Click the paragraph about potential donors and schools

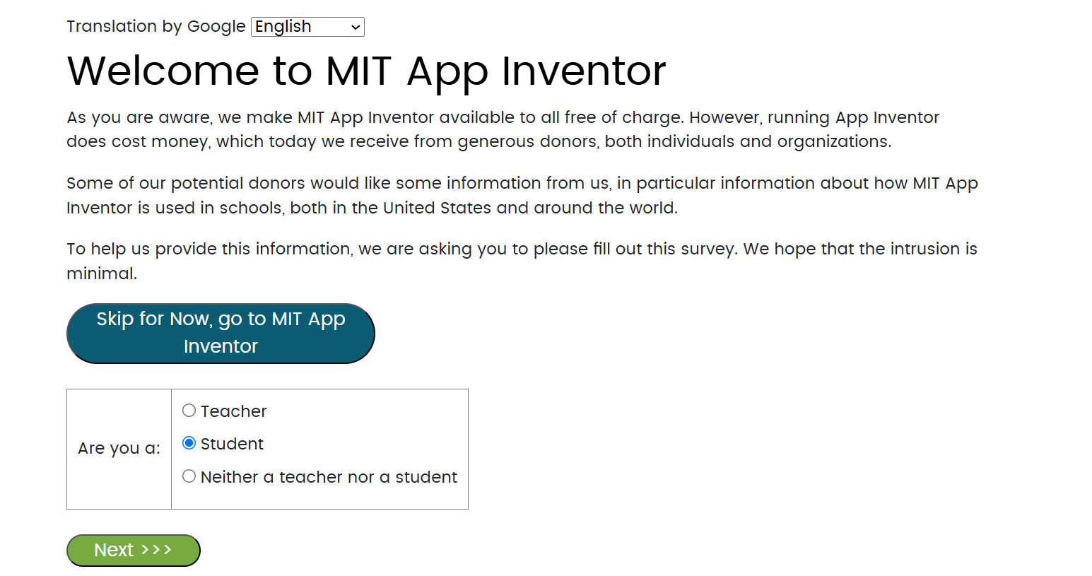click(x=522, y=195)
